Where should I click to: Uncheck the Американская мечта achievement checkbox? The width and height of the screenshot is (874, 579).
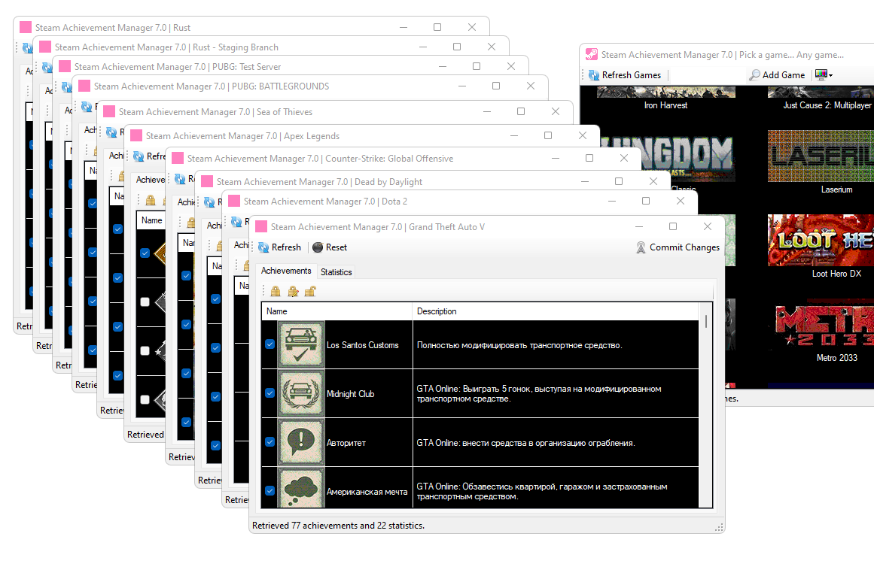click(x=270, y=491)
